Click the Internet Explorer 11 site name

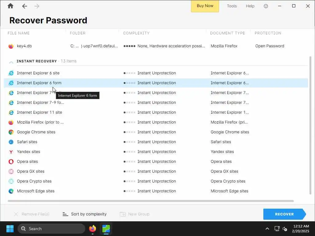pos(39,112)
